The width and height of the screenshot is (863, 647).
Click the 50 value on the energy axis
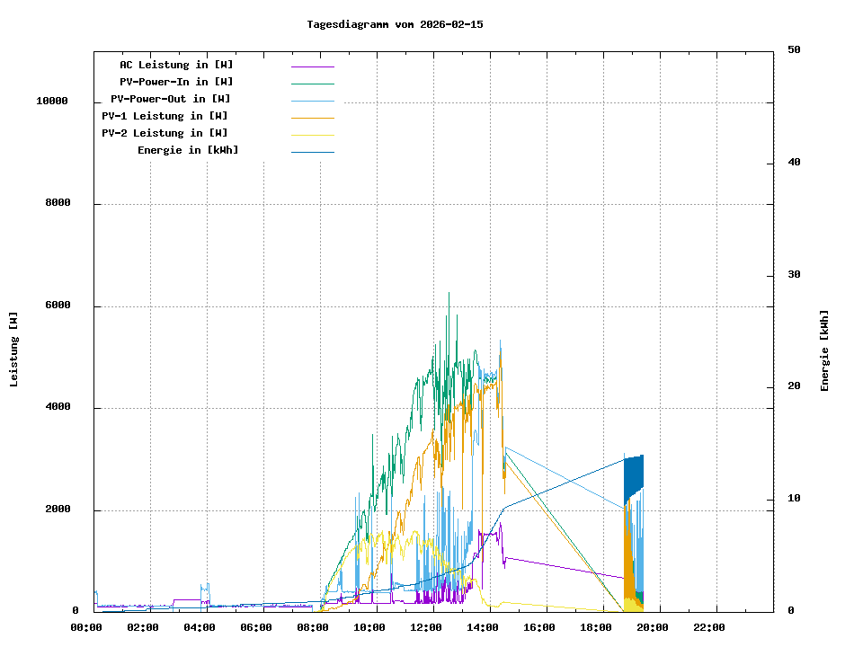click(794, 50)
